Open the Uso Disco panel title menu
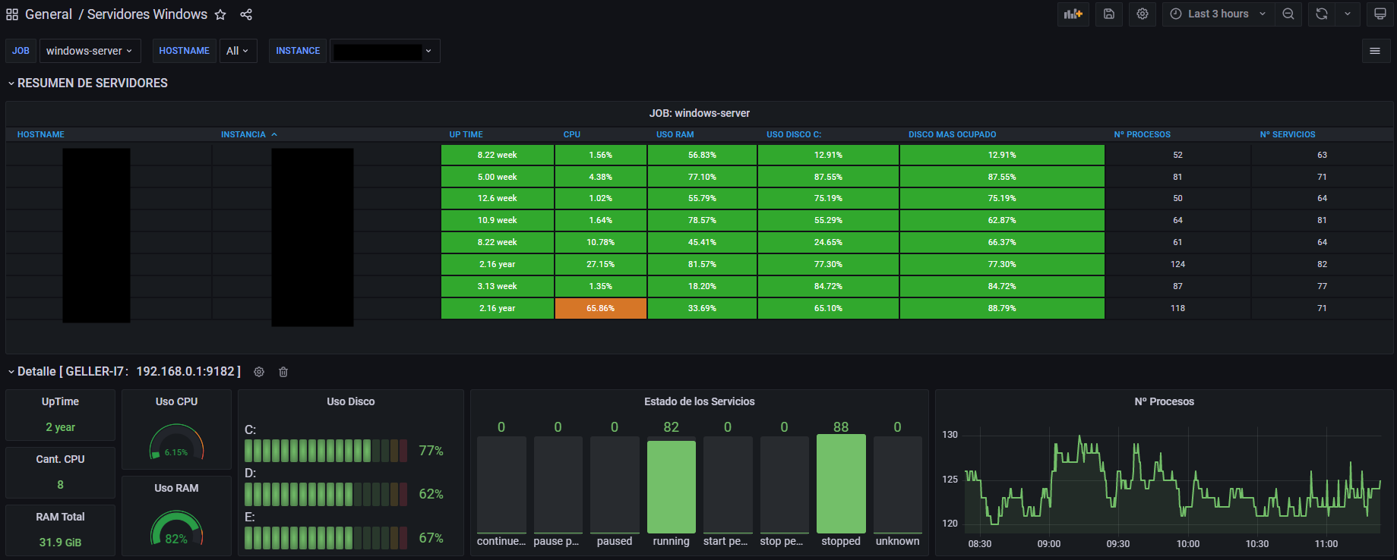1397x560 pixels. [351, 401]
